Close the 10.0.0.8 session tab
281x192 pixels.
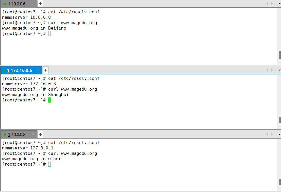tap(33, 134)
